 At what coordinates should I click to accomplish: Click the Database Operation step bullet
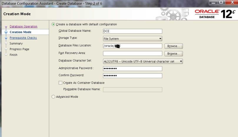[6, 27]
